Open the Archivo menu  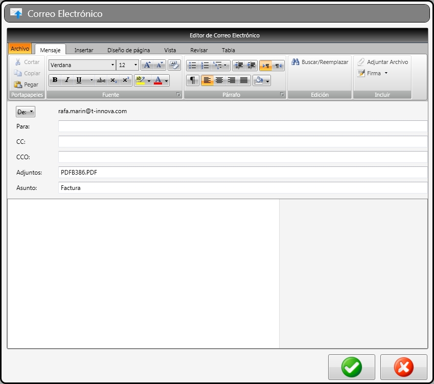[x=20, y=49]
